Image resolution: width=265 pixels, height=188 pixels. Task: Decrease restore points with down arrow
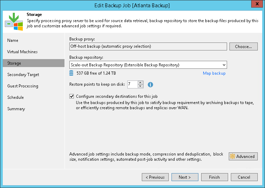click(x=140, y=86)
